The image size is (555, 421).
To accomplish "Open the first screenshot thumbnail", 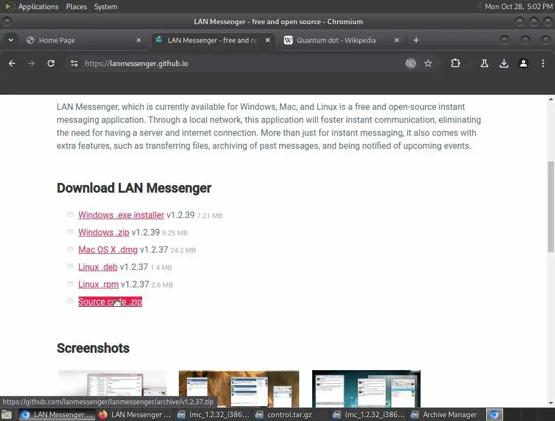I will point(112,388).
